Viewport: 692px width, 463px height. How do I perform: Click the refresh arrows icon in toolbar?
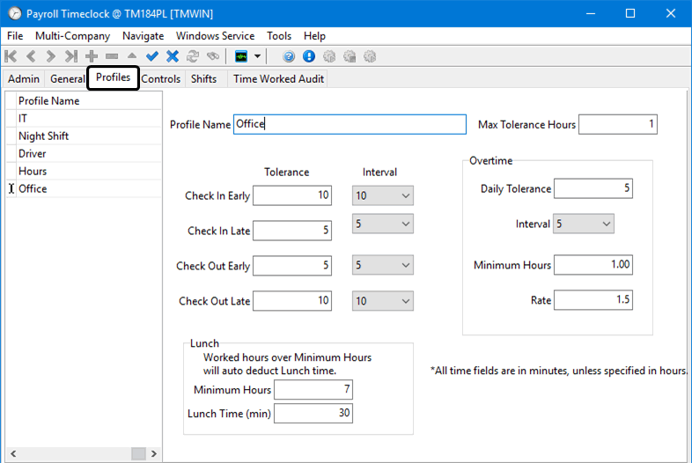tap(193, 56)
